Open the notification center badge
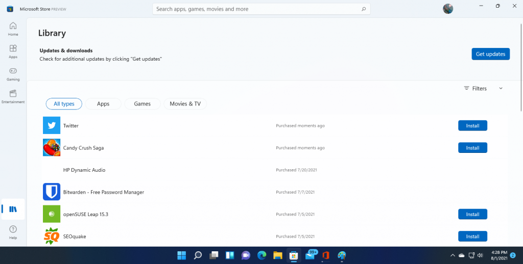Image resolution: width=523 pixels, height=264 pixels. pyautogui.click(x=513, y=255)
